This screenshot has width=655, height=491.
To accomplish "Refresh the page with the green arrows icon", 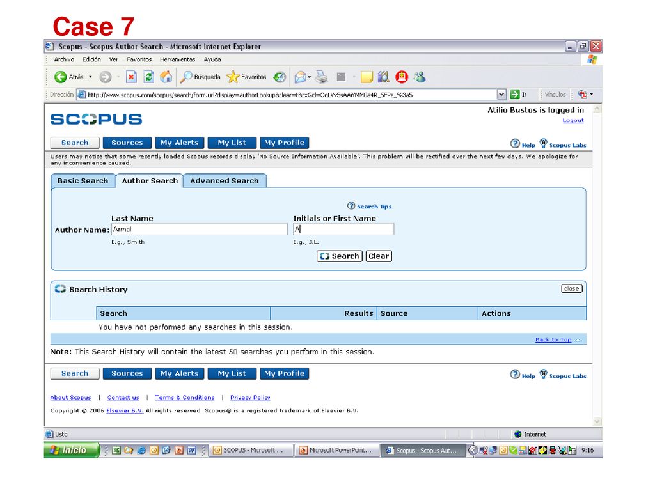I will [x=148, y=77].
